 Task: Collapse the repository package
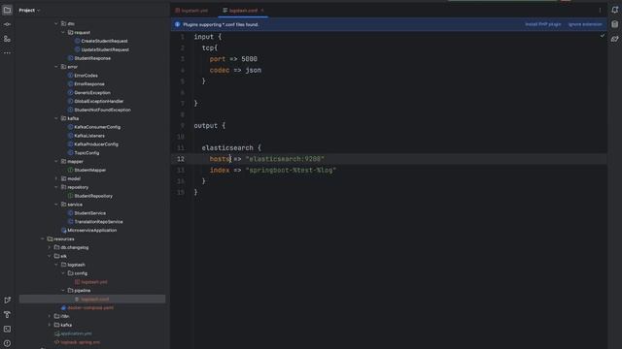click(56, 187)
